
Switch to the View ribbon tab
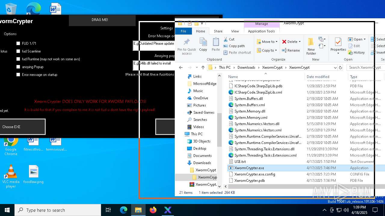click(235, 31)
